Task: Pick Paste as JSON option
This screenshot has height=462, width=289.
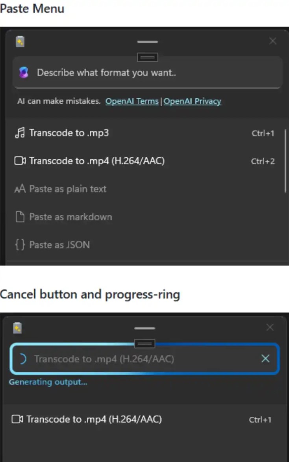Action: click(59, 245)
